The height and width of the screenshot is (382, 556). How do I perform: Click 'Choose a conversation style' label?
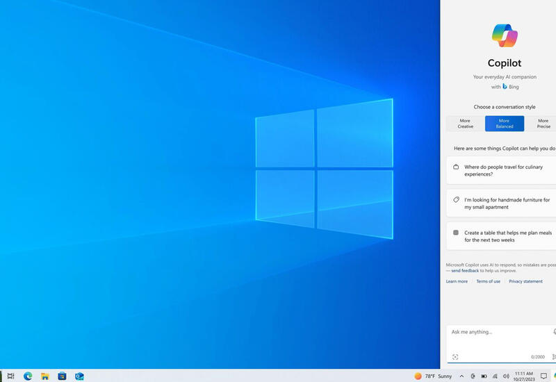click(x=505, y=107)
